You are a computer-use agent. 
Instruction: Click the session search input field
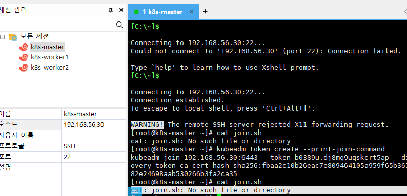coord(57,25)
